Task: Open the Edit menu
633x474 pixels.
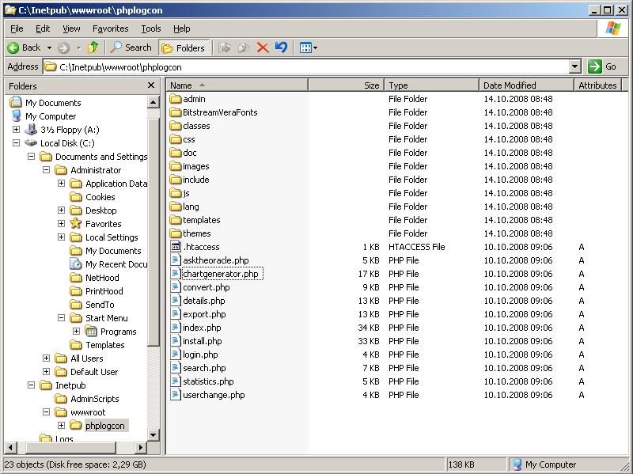Action: [x=43, y=28]
